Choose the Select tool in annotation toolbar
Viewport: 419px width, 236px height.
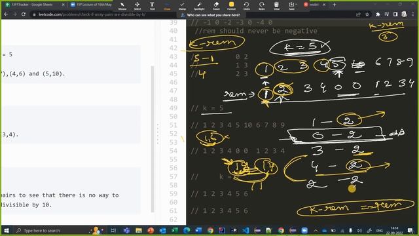pos(137,6)
